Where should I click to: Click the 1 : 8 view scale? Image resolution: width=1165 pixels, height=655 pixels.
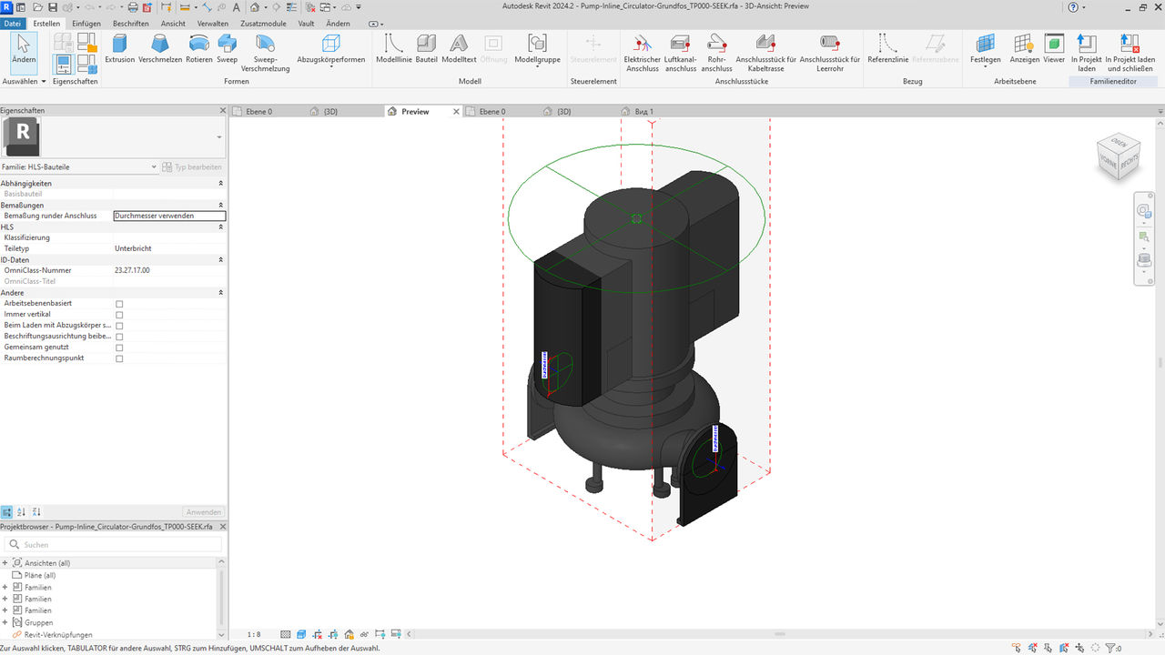254,634
